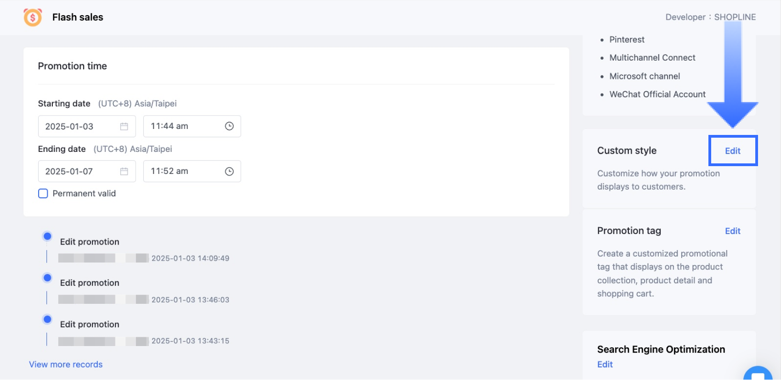Open View more records link
The width and height of the screenshot is (781, 380).
click(x=66, y=364)
